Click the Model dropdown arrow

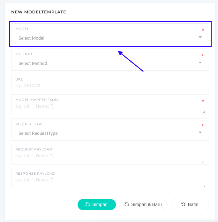click(200, 37)
